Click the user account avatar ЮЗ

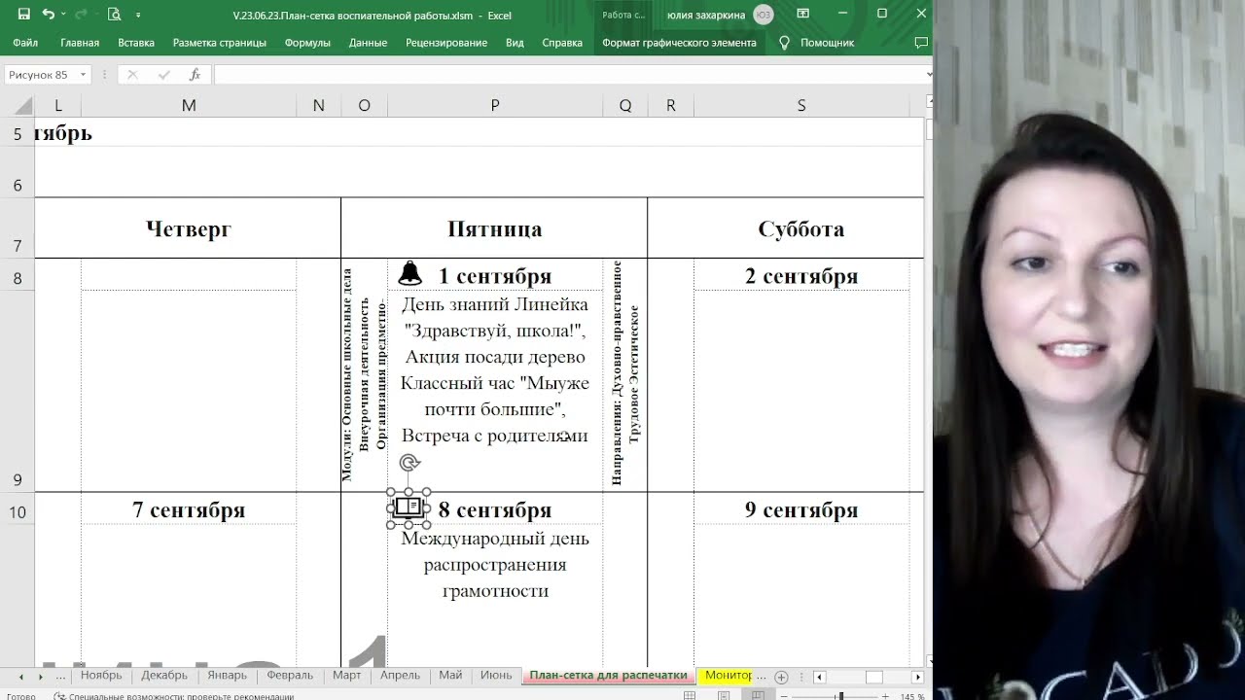[x=764, y=15]
